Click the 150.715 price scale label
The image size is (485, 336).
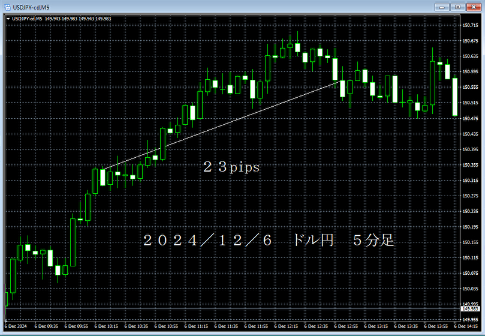coord(470,25)
